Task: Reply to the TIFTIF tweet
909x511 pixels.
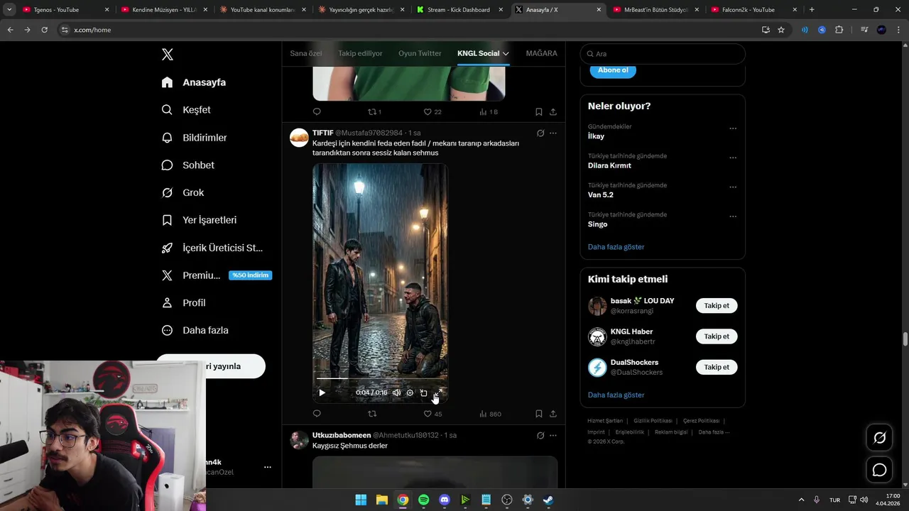Action: (x=317, y=414)
